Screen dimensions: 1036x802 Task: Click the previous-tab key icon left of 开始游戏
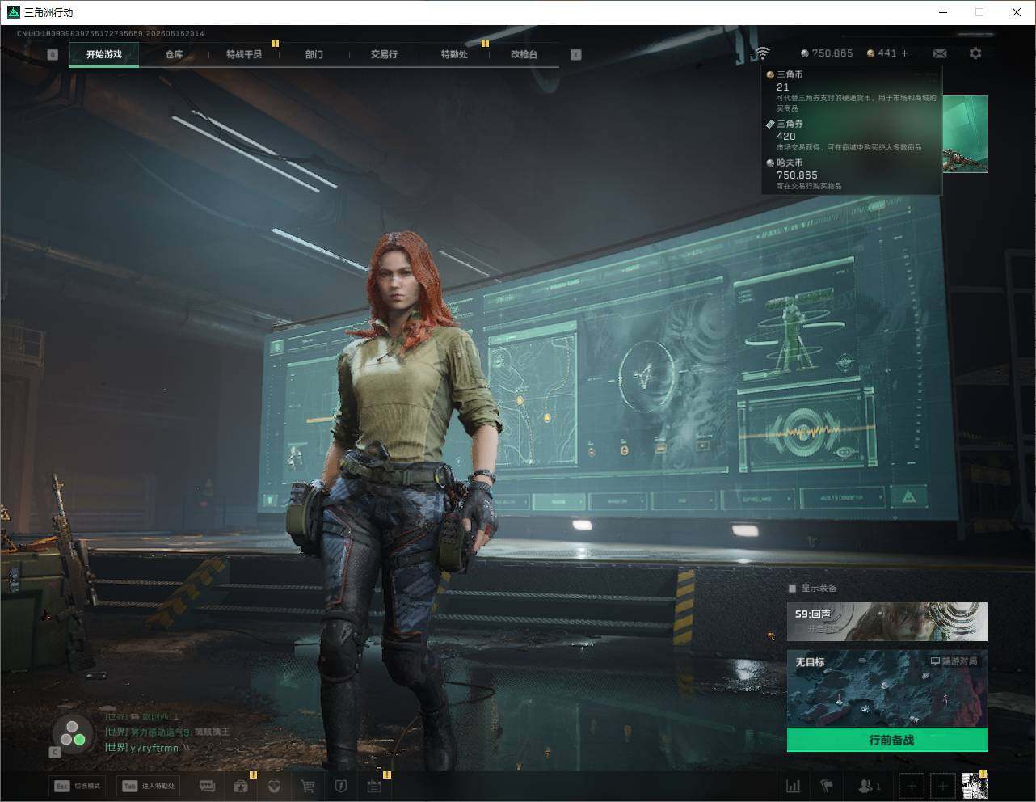click(53, 55)
